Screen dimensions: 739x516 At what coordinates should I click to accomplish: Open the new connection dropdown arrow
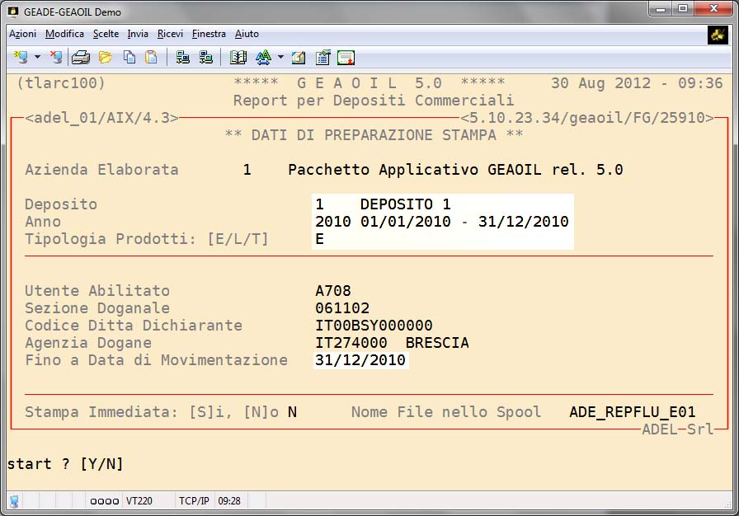tap(37, 58)
